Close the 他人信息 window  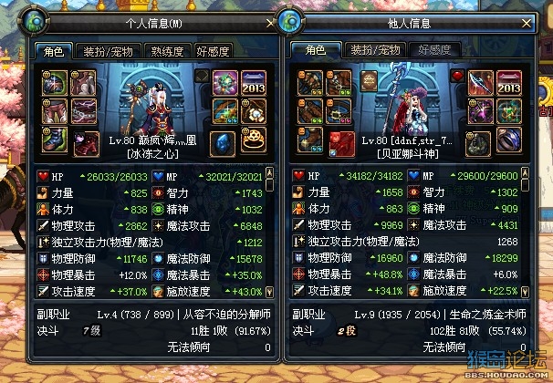pyautogui.click(x=527, y=24)
